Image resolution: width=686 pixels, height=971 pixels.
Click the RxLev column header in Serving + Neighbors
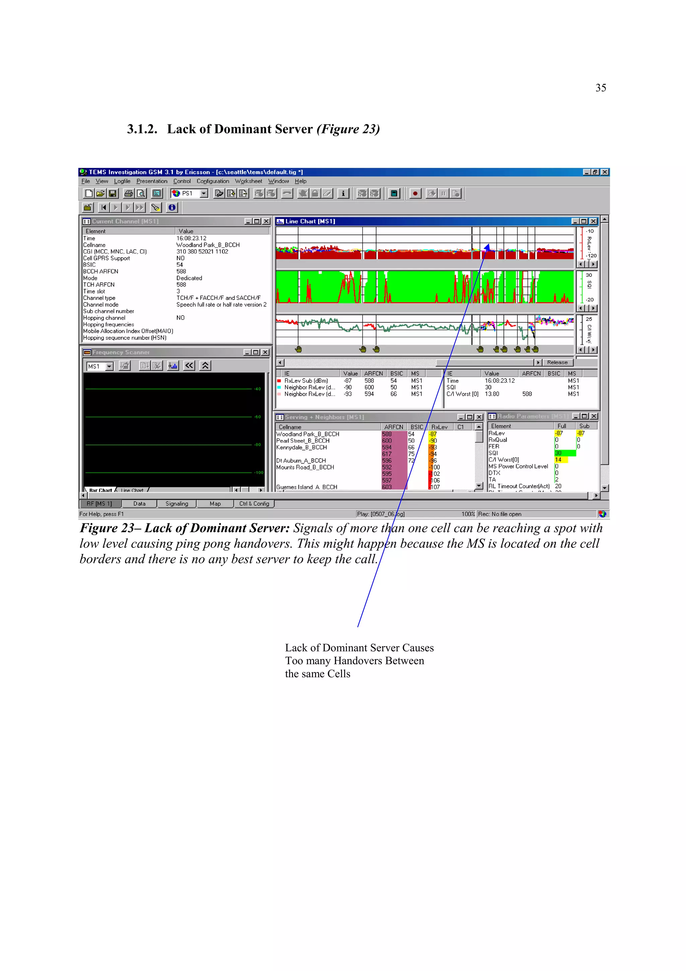[x=439, y=427]
